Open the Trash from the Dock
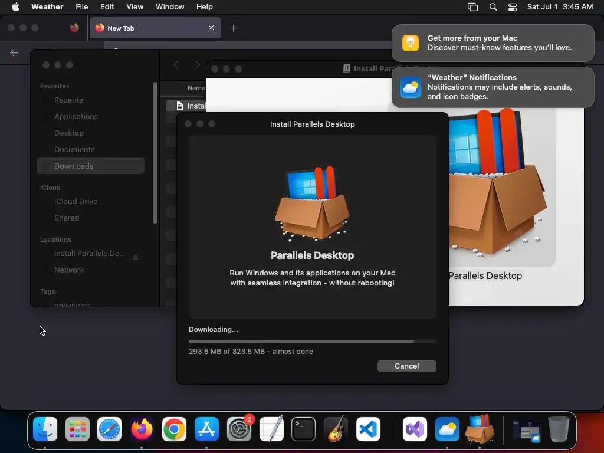This screenshot has height=453, width=604. click(559, 429)
